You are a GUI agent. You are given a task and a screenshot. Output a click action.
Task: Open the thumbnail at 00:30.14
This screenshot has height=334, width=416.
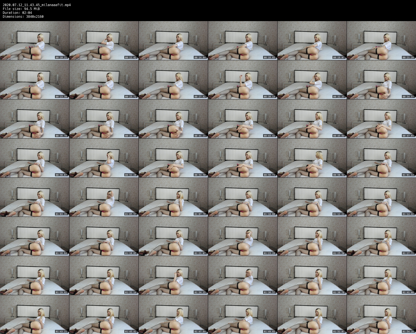click(x=243, y=80)
